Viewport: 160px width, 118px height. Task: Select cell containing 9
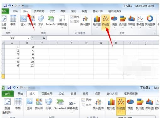(x=27, y=58)
